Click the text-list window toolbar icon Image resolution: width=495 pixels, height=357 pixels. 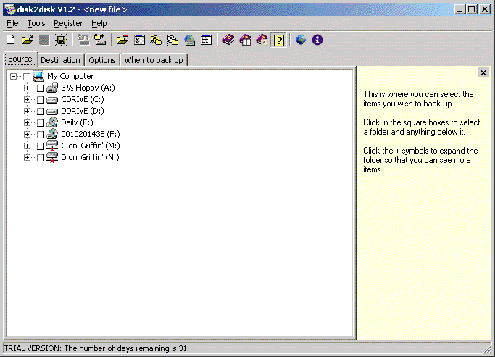pos(206,40)
